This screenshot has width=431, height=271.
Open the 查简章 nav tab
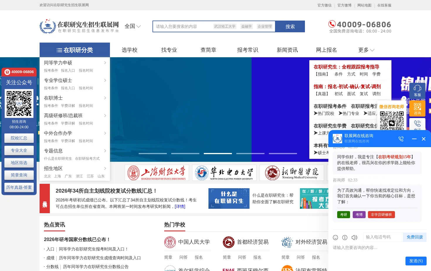(208, 50)
